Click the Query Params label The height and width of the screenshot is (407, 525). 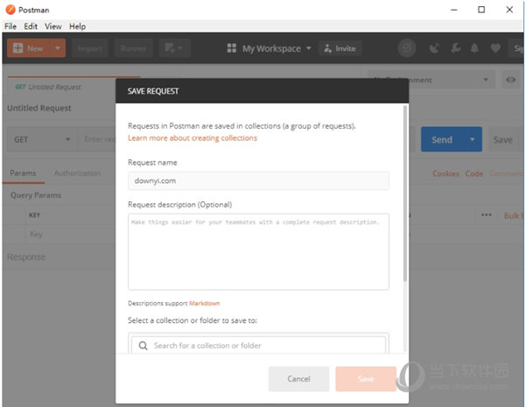36,195
